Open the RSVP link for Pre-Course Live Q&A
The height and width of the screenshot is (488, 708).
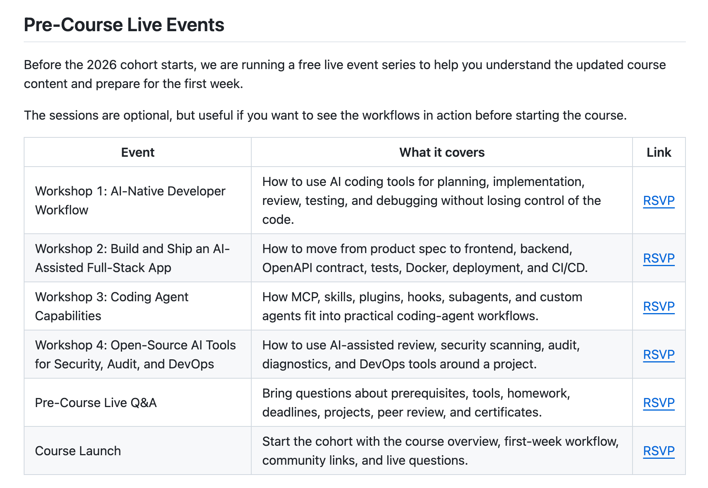coord(659,403)
